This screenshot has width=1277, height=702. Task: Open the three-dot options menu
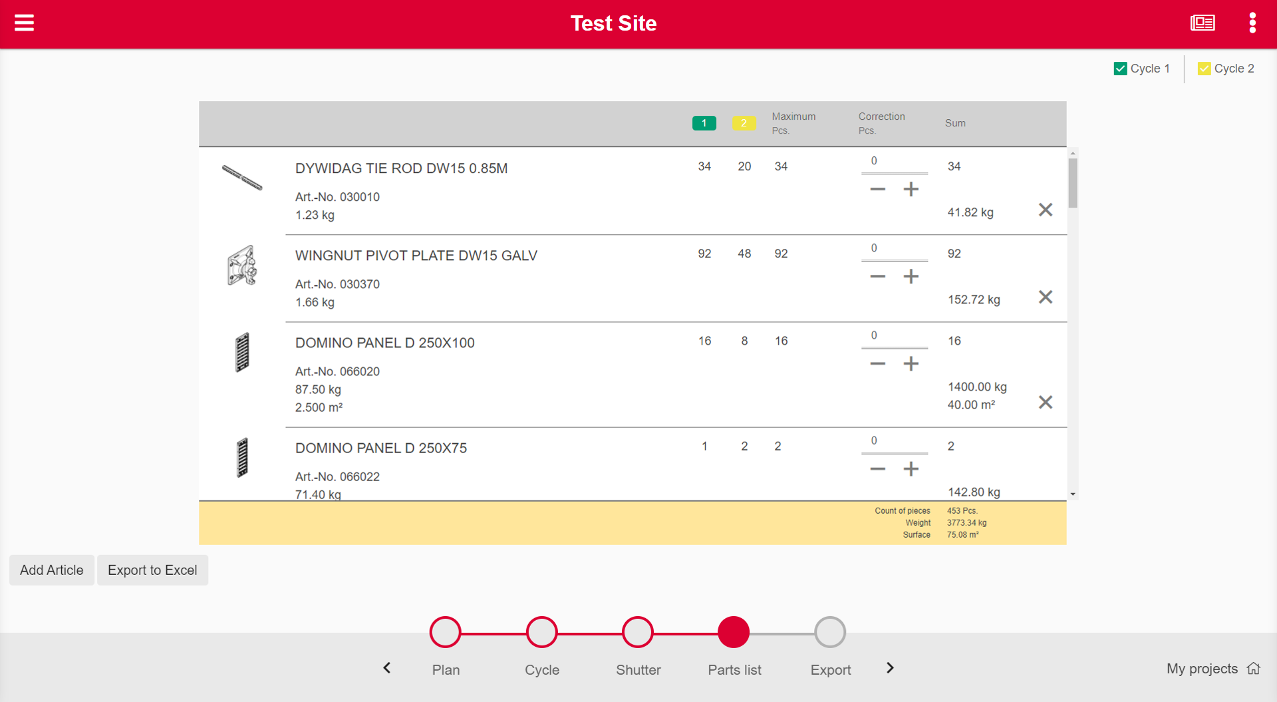coord(1252,23)
